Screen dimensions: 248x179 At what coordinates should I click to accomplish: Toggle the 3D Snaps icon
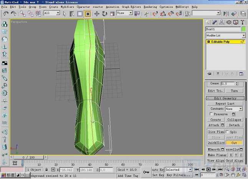pyautogui.click(x=155, y=14)
